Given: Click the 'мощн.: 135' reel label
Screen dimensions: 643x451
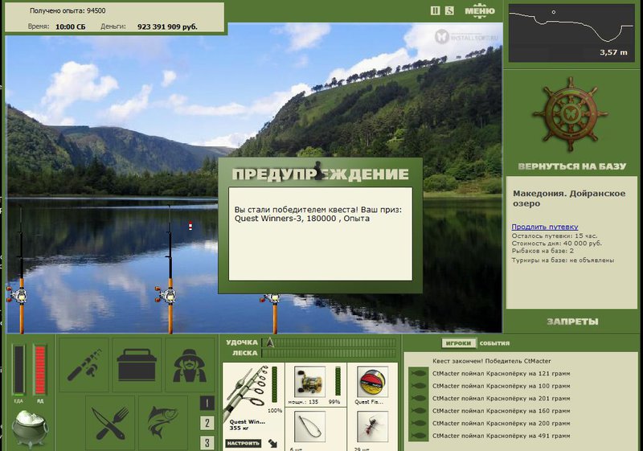Looking at the screenshot, I should pos(303,402).
